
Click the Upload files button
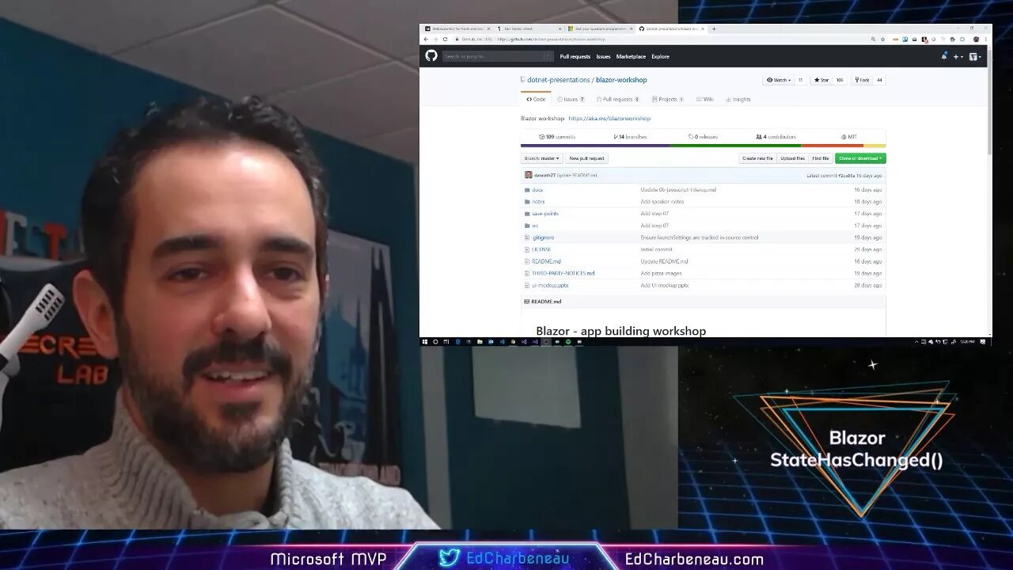point(792,158)
